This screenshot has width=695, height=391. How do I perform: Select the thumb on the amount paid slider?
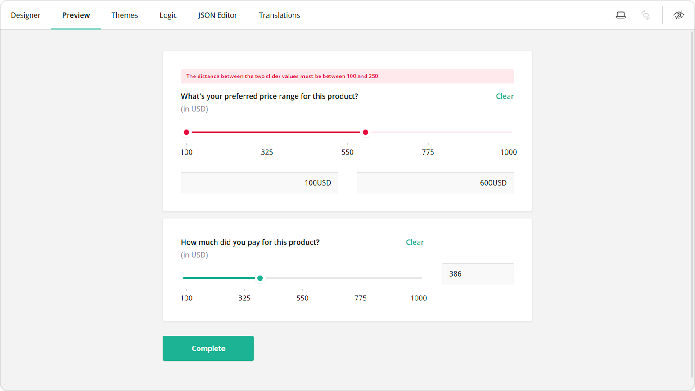(260, 278)
